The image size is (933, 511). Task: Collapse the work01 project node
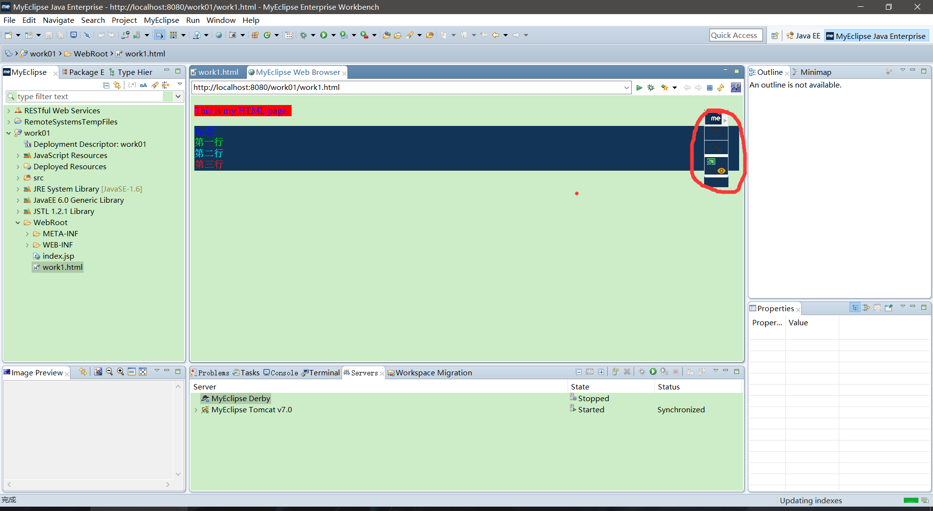[9, 133]
